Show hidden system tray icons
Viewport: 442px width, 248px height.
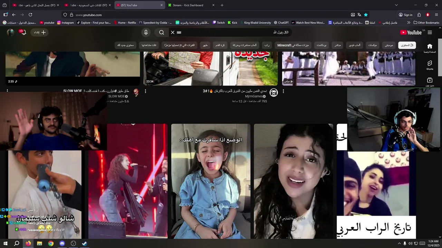pyautogui.click(x=399, y=244)
